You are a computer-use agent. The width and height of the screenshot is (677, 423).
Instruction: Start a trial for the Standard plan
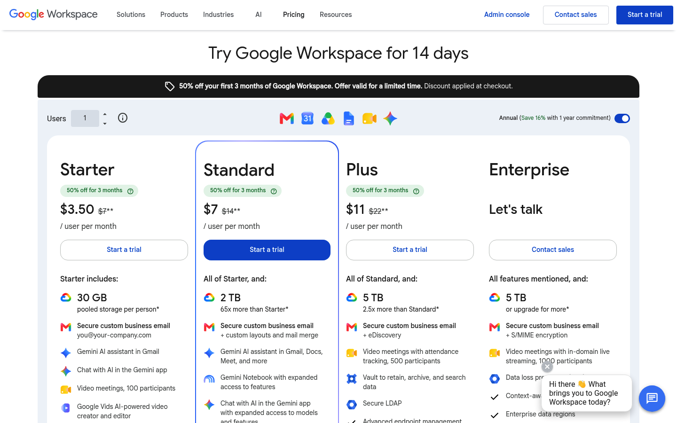[267, 250]
